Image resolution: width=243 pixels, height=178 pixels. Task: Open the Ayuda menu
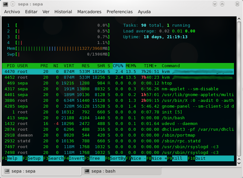click(x=144, y=12)
